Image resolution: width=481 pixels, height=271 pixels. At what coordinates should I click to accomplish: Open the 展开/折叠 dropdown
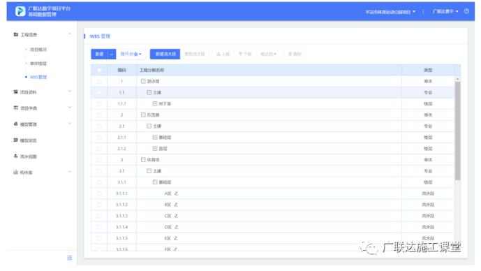(x=131, y=54)
